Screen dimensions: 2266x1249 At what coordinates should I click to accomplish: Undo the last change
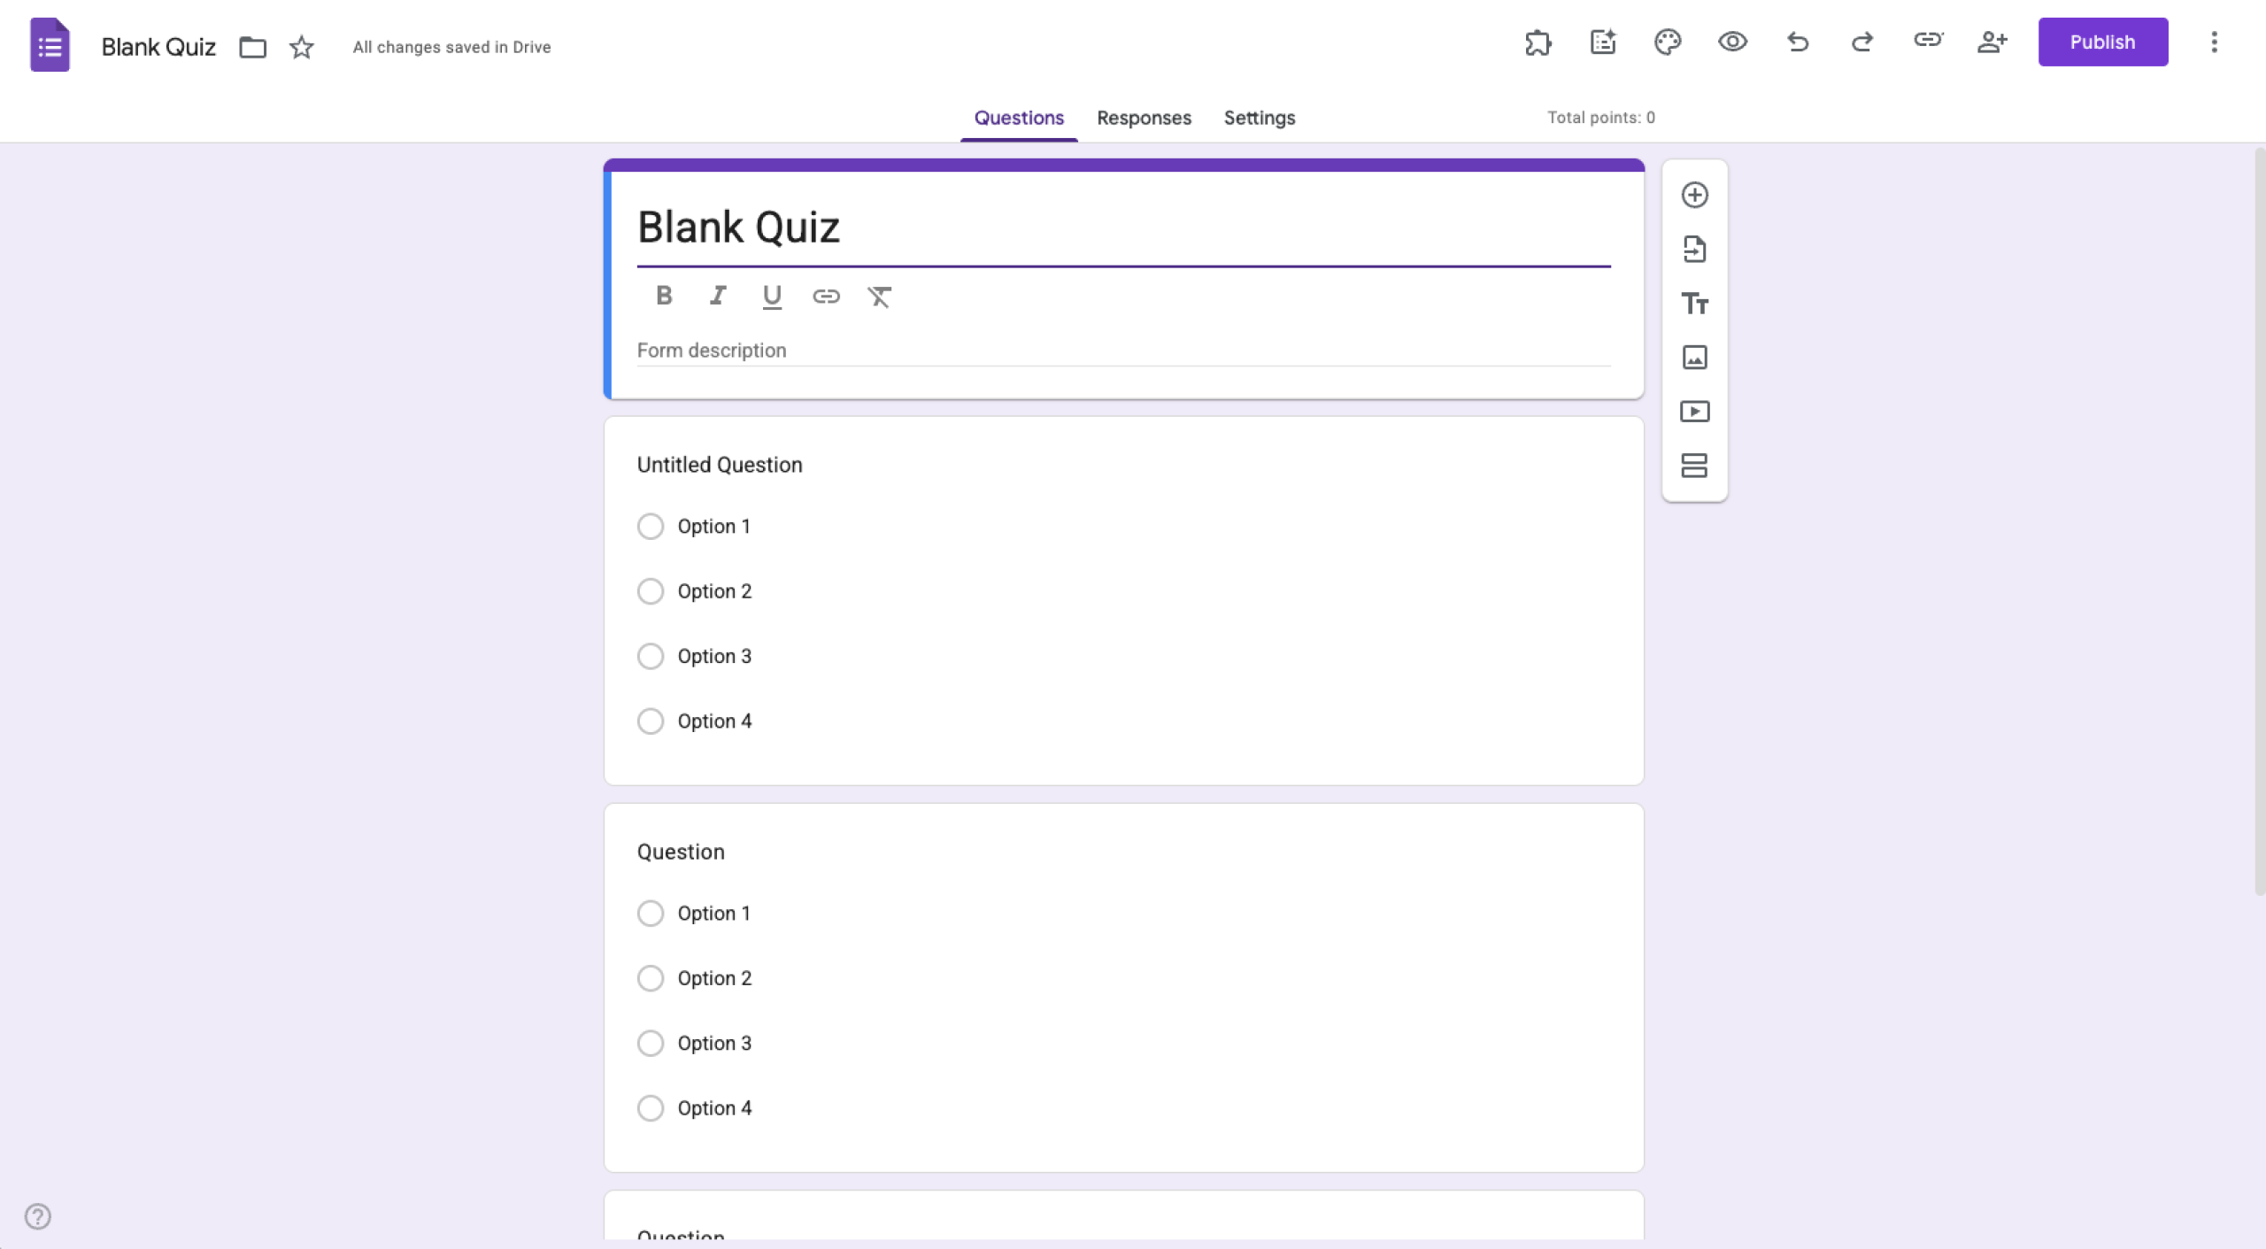[1797, 42]
